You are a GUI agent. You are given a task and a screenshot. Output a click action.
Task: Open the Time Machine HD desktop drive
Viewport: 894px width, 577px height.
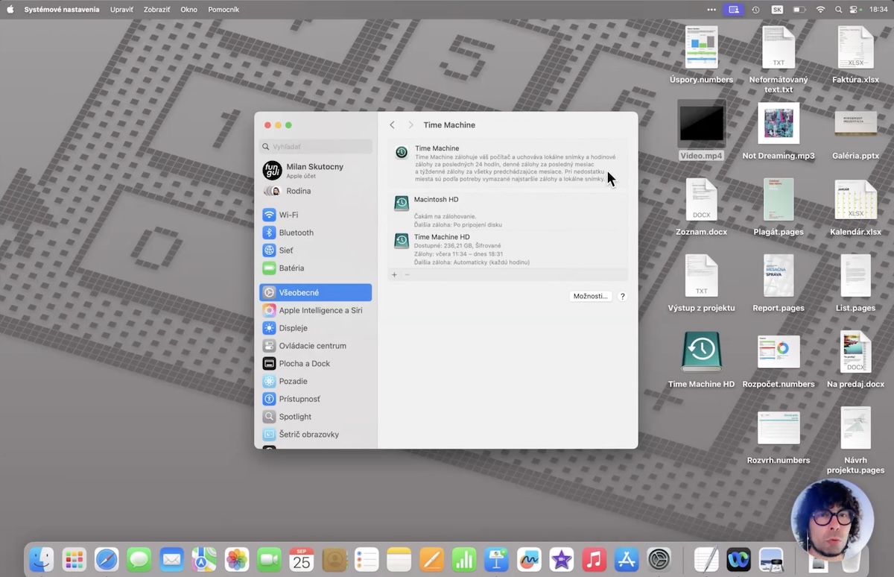[701, 352]
